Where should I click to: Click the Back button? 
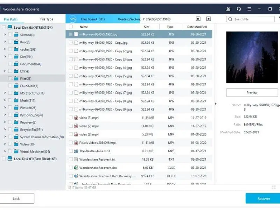(16, 198)
